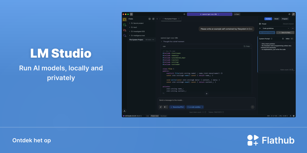This screenshot has height=153, width=307.
Task: Copy the cpp code block
Action: point(247,46)
